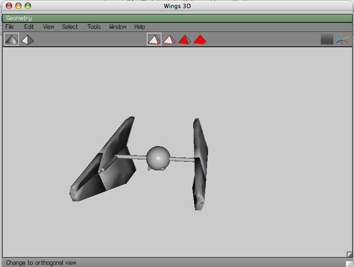
Task: Switch to edge selection mode
Action: [169, 40]
